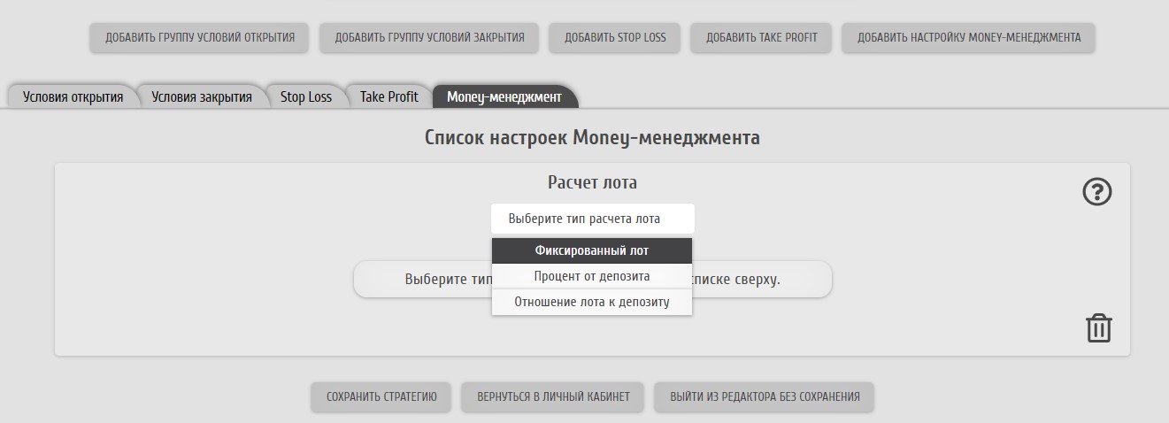Screen dimensions: 1169x423
Task: Delete the money-management setting with trash icon
Action: pos(1098,327)
